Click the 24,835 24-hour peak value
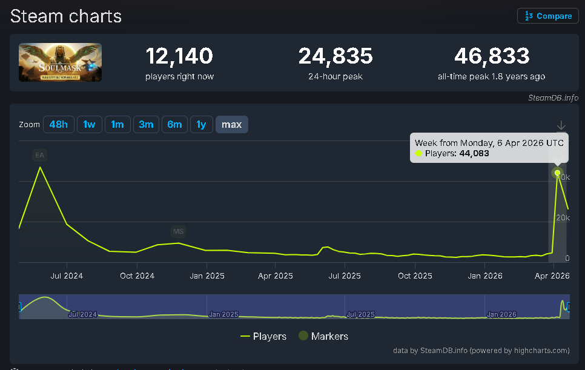 coord(335,56)
